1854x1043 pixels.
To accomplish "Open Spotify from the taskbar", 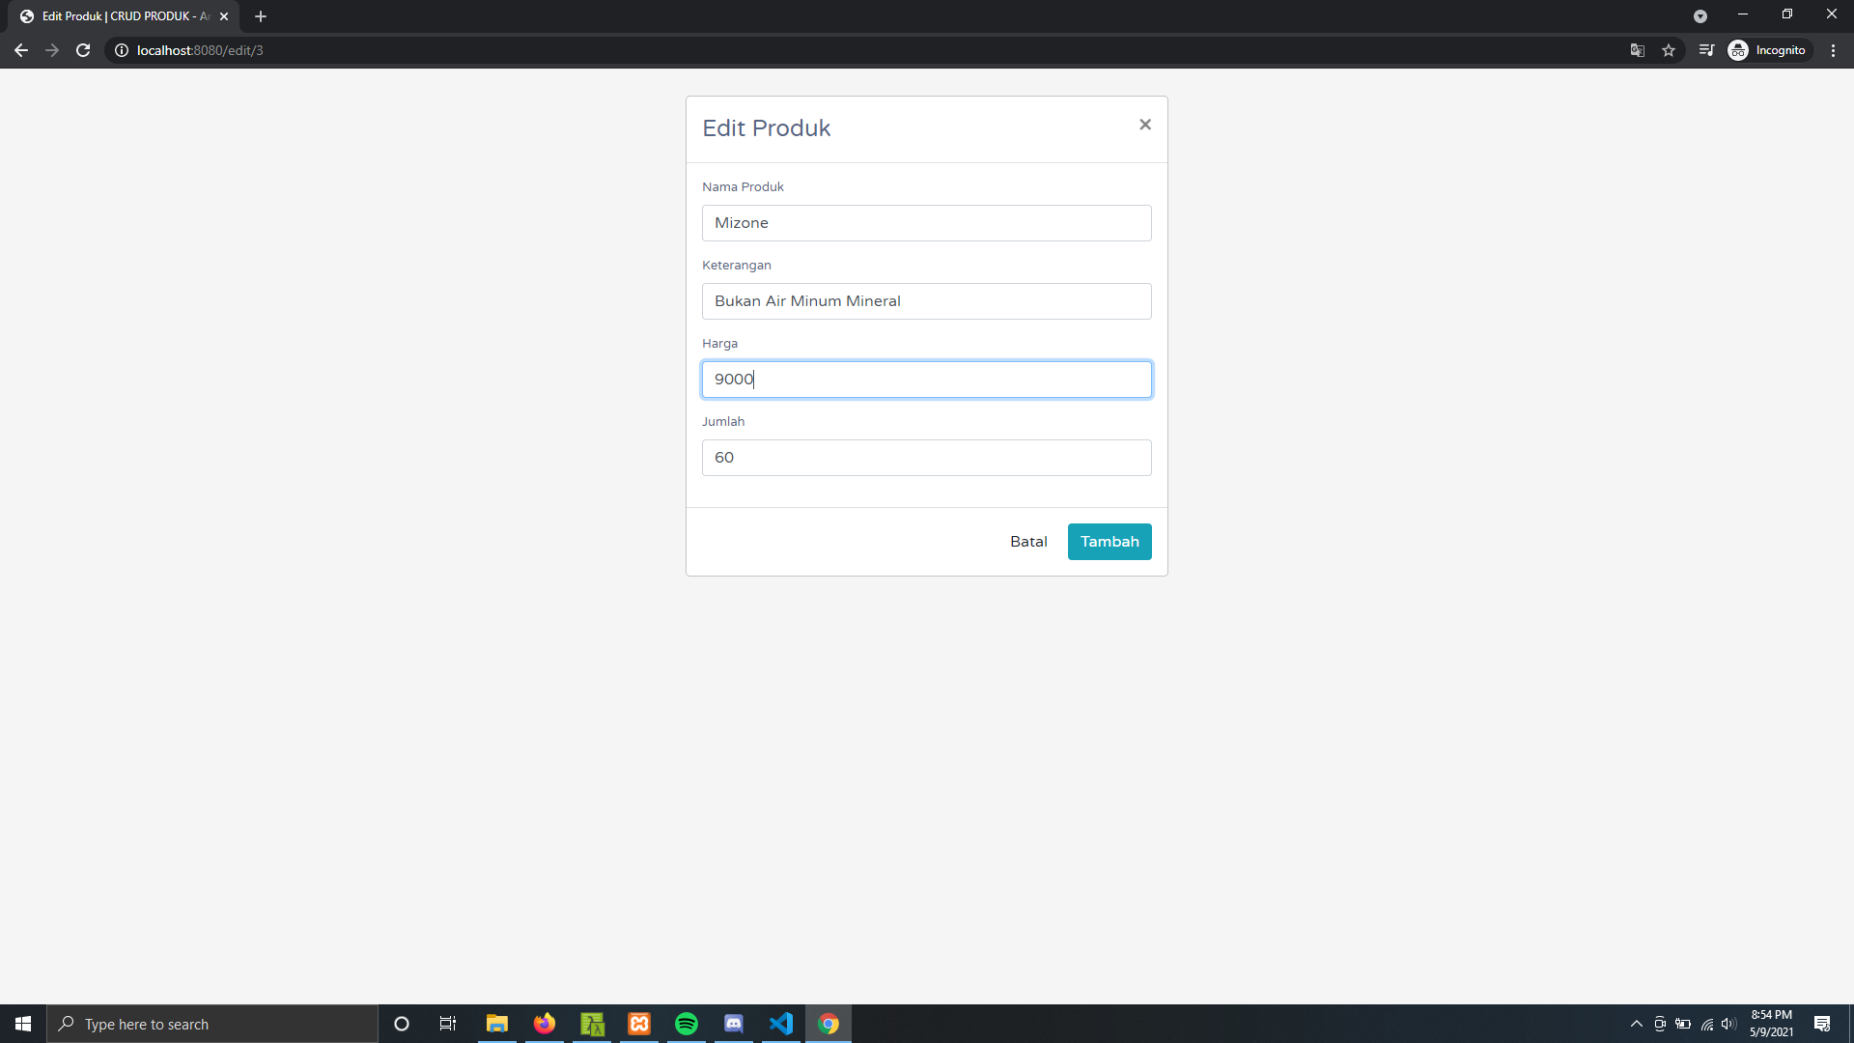I will [687, 1024].
